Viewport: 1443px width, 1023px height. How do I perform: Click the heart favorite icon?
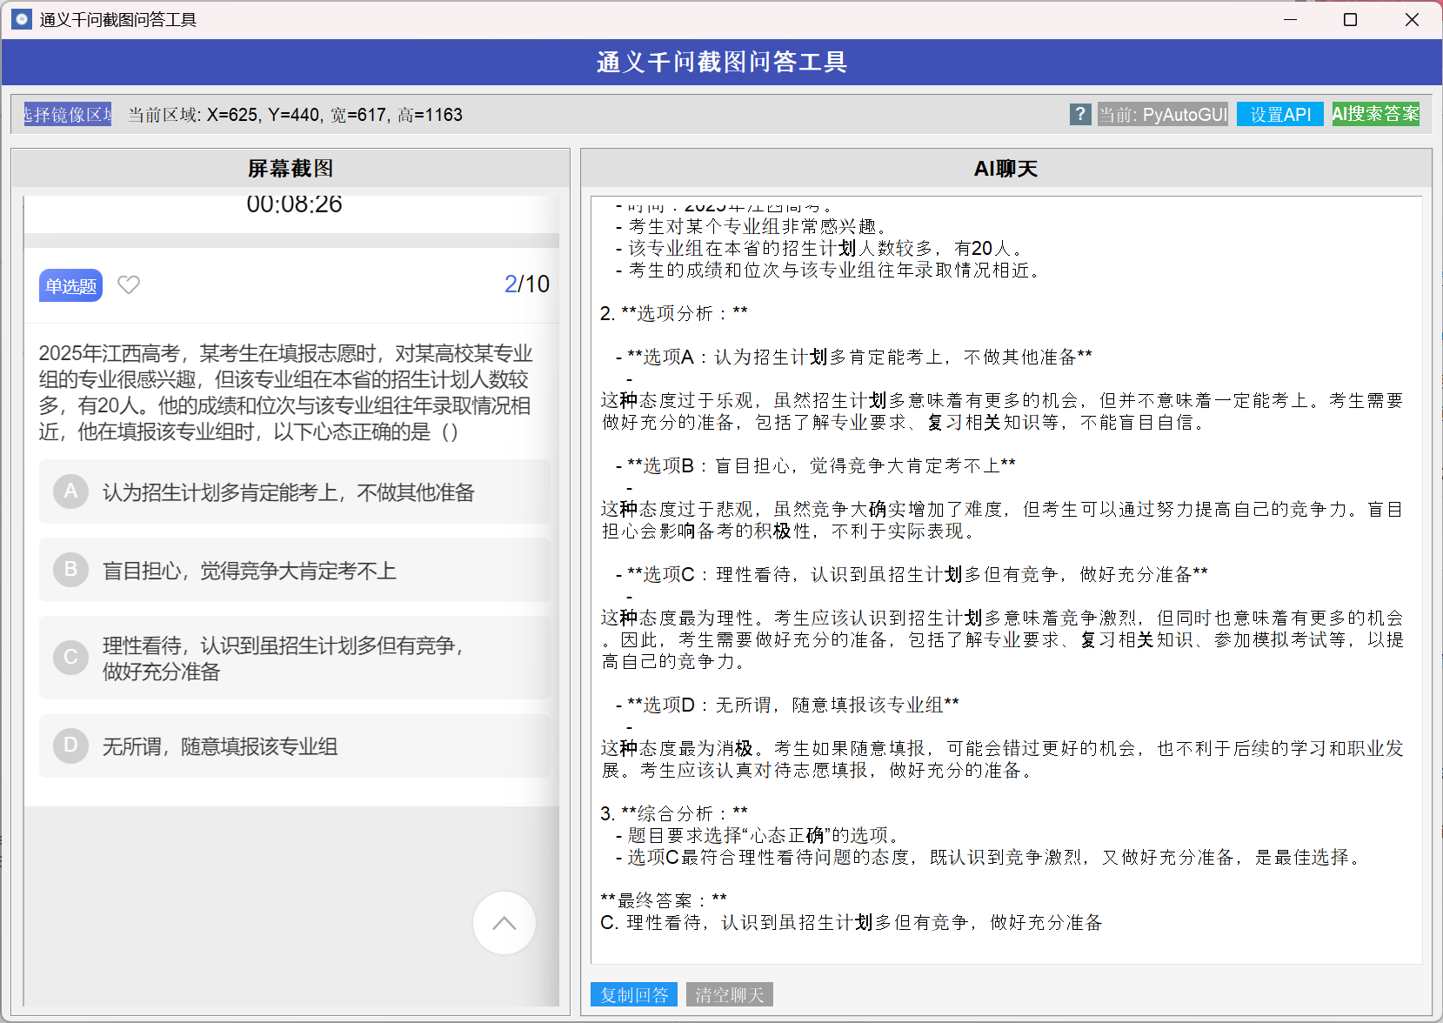tap(129, 284)
